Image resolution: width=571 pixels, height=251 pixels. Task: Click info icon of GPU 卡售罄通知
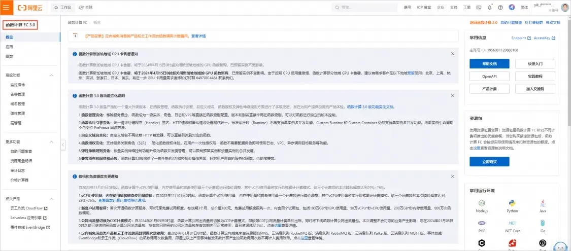tap(75, 54)
